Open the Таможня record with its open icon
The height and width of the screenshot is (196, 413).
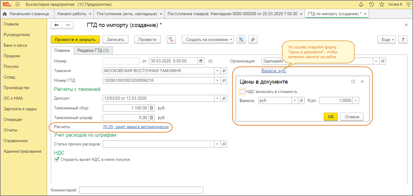pos(224,71)
